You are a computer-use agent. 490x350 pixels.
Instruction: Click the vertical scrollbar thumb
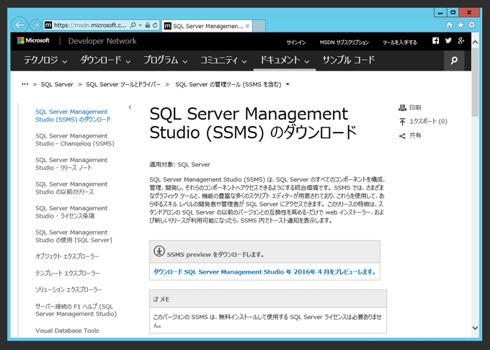pyautogui.click(x=476, y=82)
